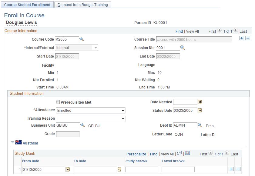Check the Prerequisites Met checkbox
The width and height of the screenshot is (255, 176).
(x=58, y=102)
